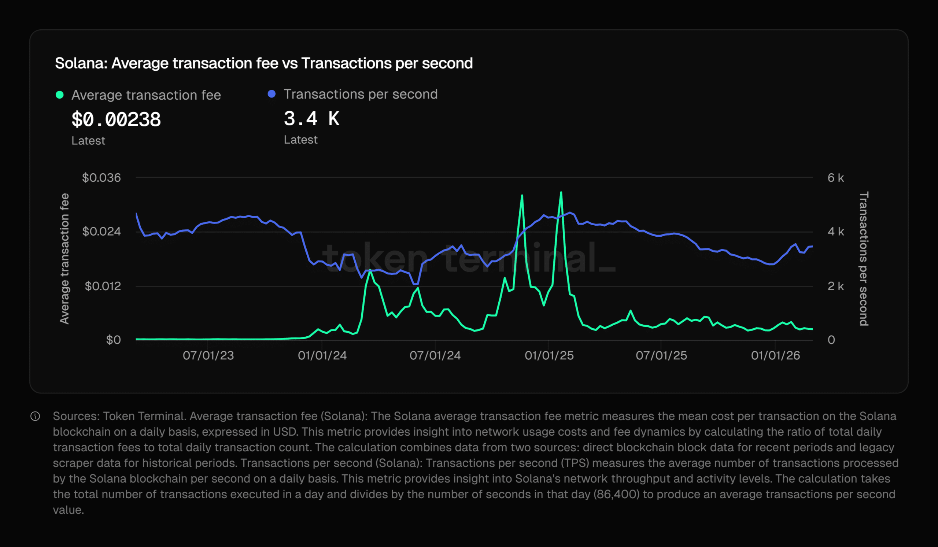Select the 3.4 K latest value

[311, 119]
